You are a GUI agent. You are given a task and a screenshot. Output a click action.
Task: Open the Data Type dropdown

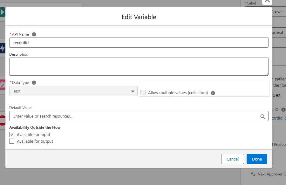[x=73, y=91]
